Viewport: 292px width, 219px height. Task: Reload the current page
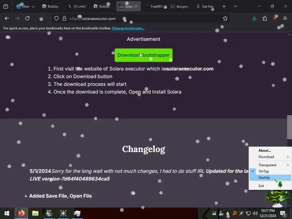[27, 18]
